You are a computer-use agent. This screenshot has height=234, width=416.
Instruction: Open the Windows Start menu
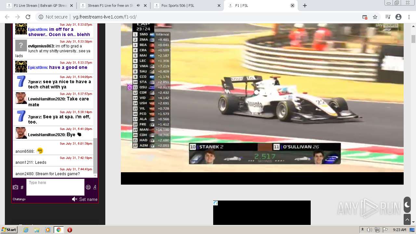tap(9, 229)
